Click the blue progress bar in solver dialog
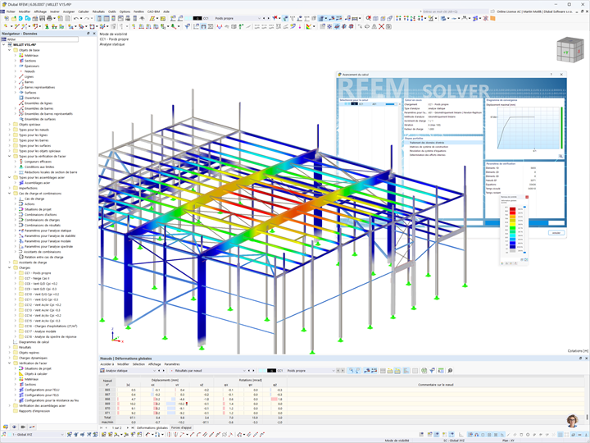590x443 pixels. 516,223
